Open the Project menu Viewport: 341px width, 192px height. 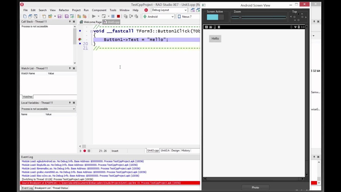(76, 10)
